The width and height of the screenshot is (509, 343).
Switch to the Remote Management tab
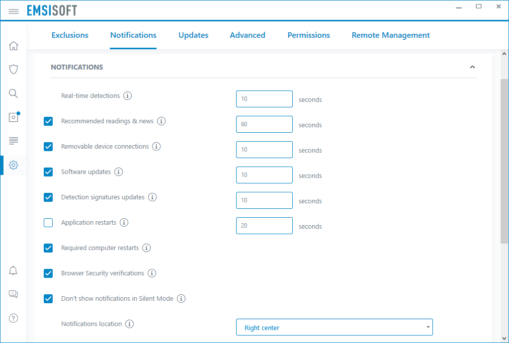coord(391,35)
